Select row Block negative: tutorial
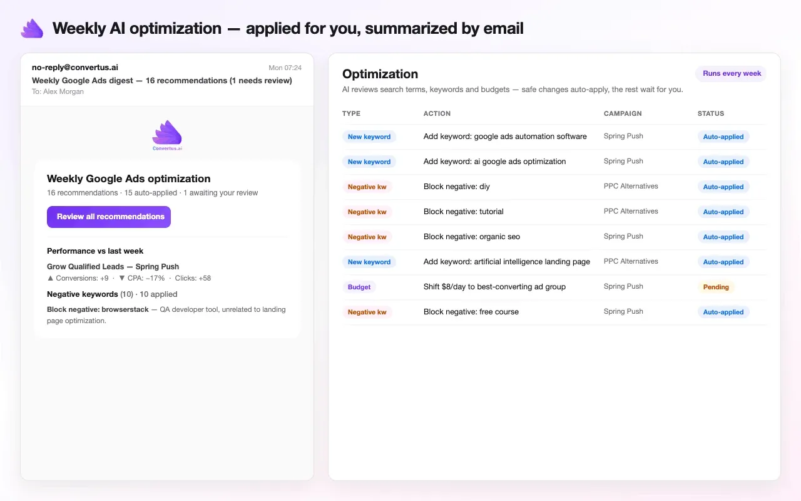 click(x=554, y=212)
